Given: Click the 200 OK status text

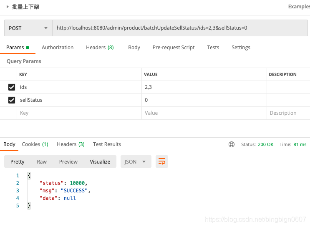Looking at the screenshot, I should [265, 144].
